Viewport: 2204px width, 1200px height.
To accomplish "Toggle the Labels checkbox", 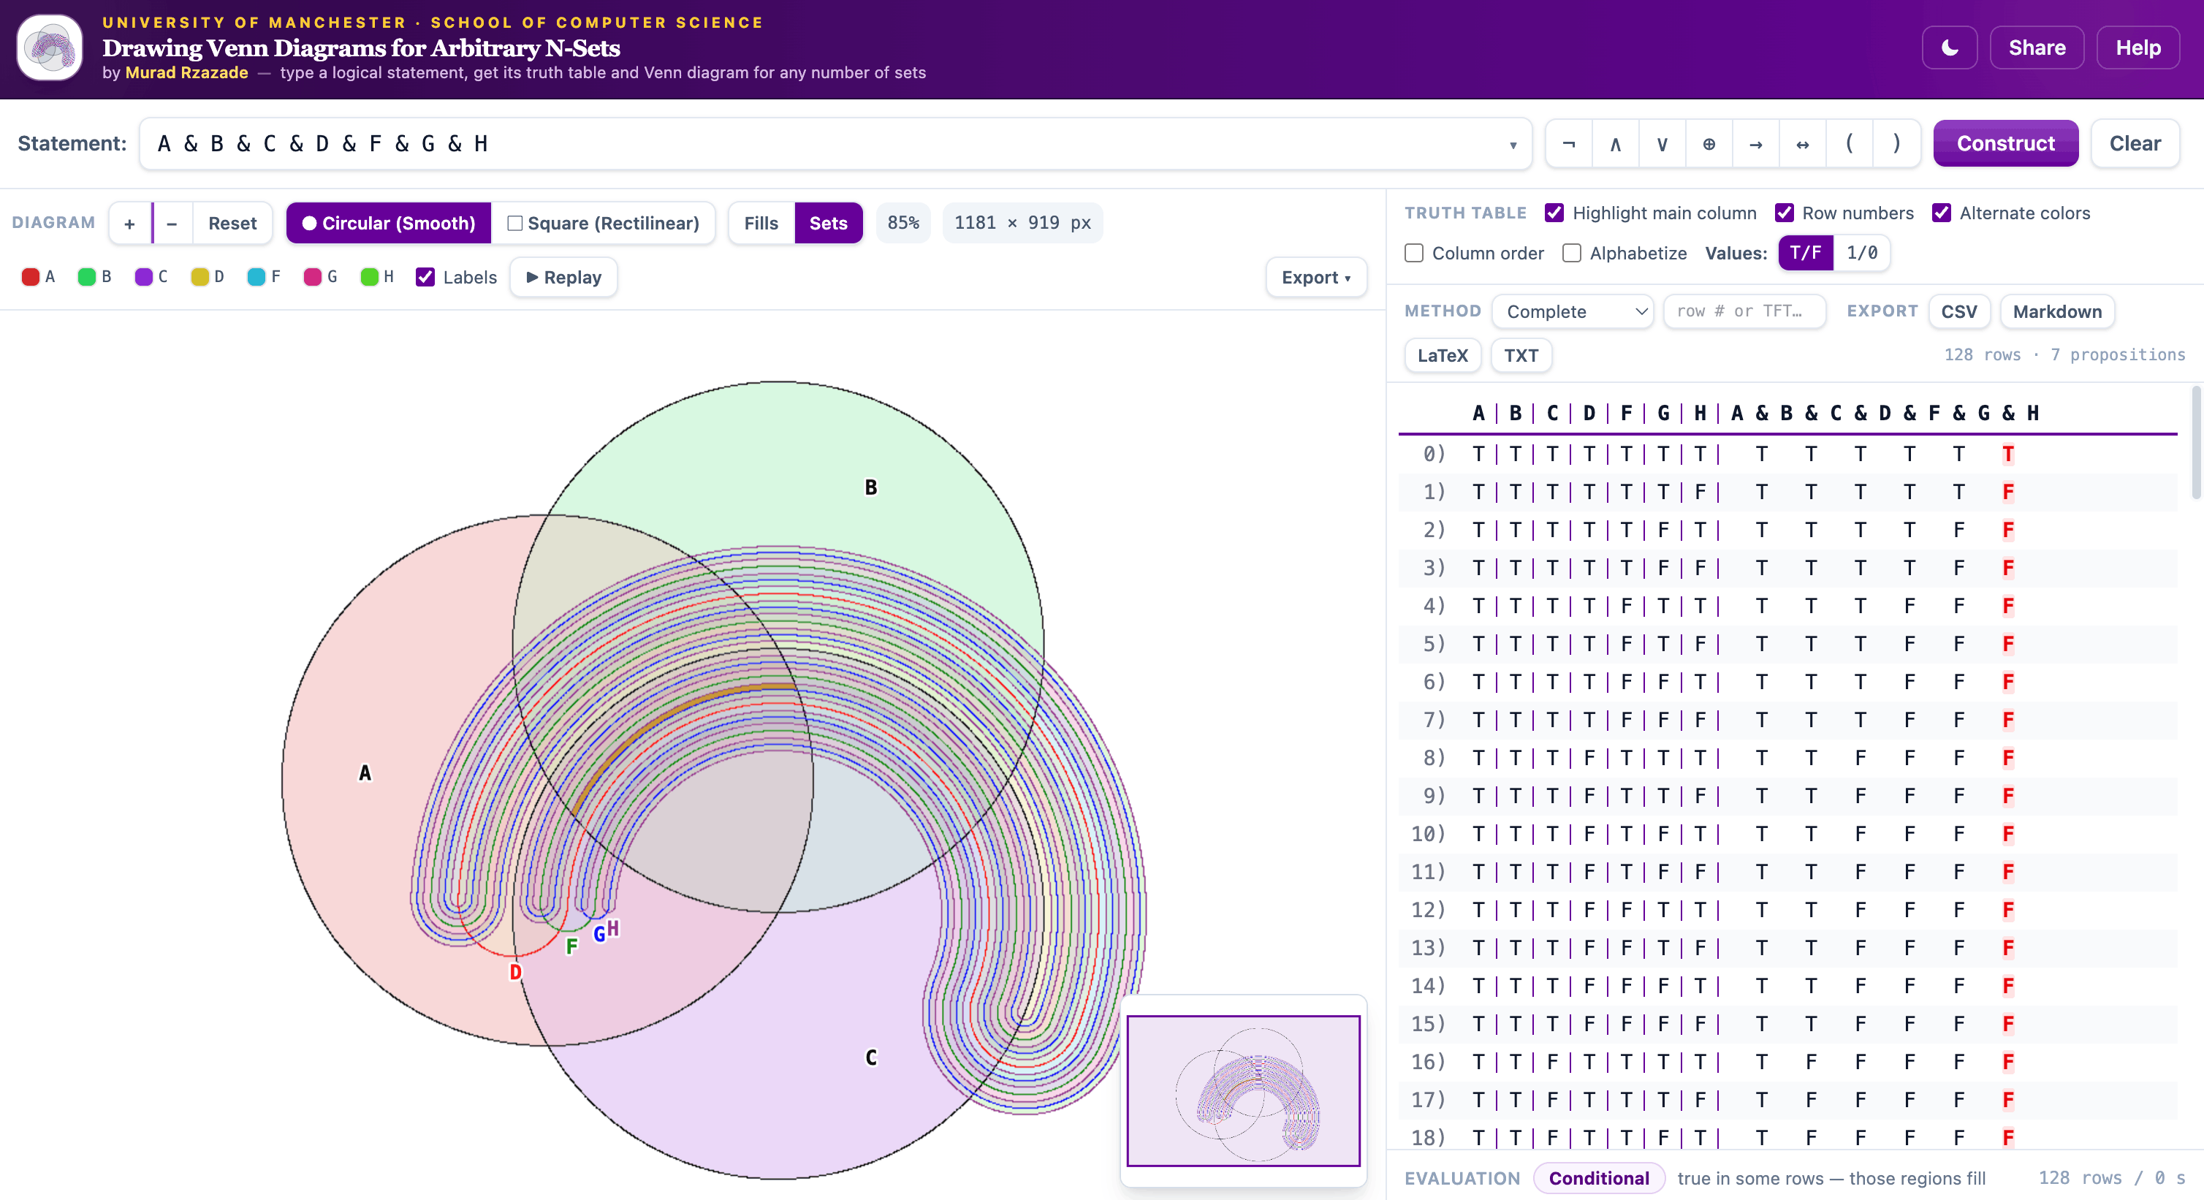I will pyautogui.click(x=425, y=277).
